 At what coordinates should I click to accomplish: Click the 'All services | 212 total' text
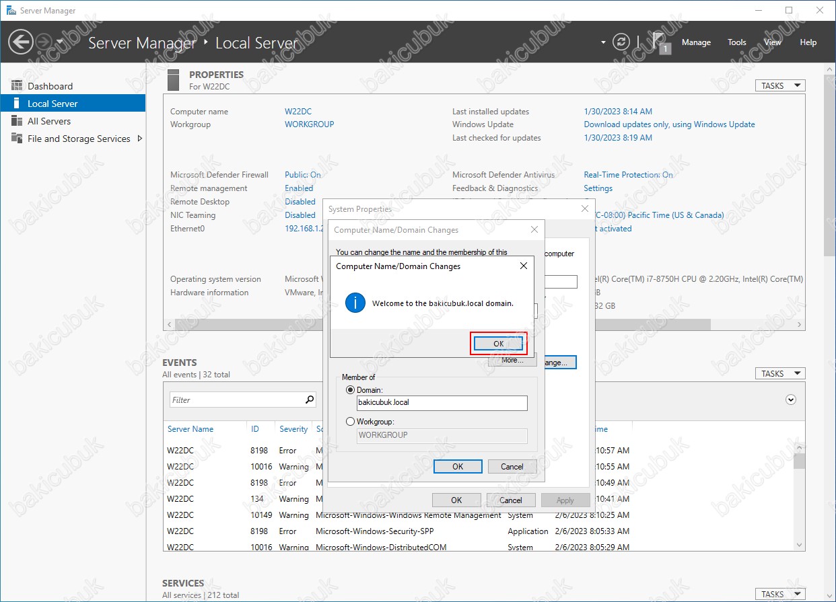click(x=201, y=595)
